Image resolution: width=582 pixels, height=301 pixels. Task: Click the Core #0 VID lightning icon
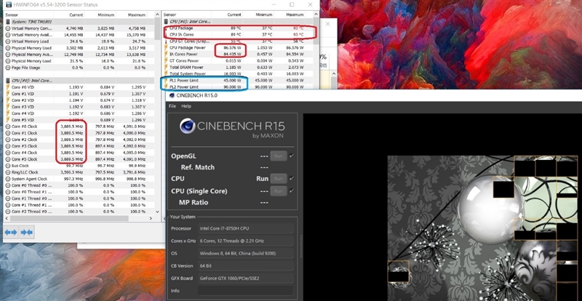(7, 87)
